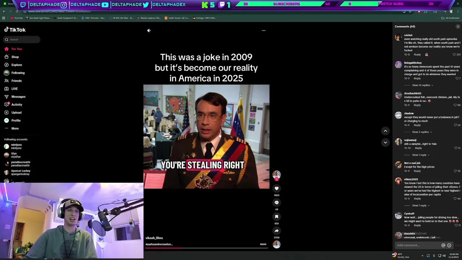This screenshot has width=462, height=260.
Task: Seek in the video progress bar
Action: pyautogui.click(x=206, y=248)
